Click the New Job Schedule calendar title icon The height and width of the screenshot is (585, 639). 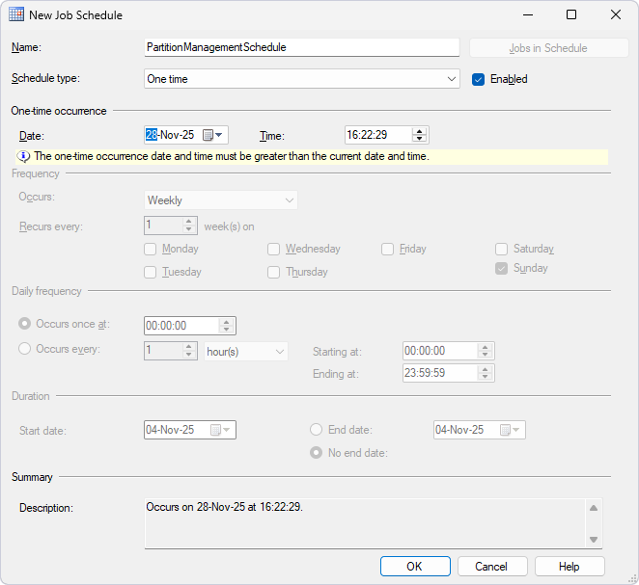pyautogui.click(x=16, y=14)
